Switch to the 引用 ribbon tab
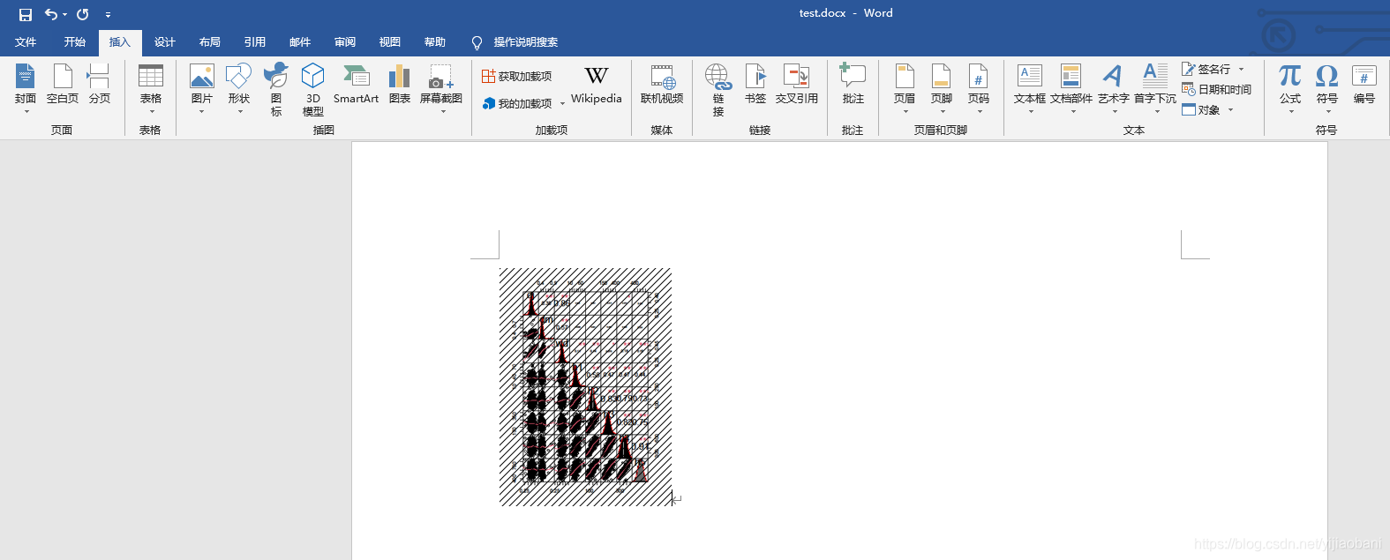 click(x=255, y=42)
